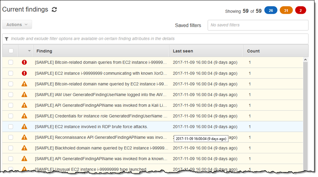This screenshot has height=177, width=318.
Task: Click the filter funnel icon
Action: point(6,39)
